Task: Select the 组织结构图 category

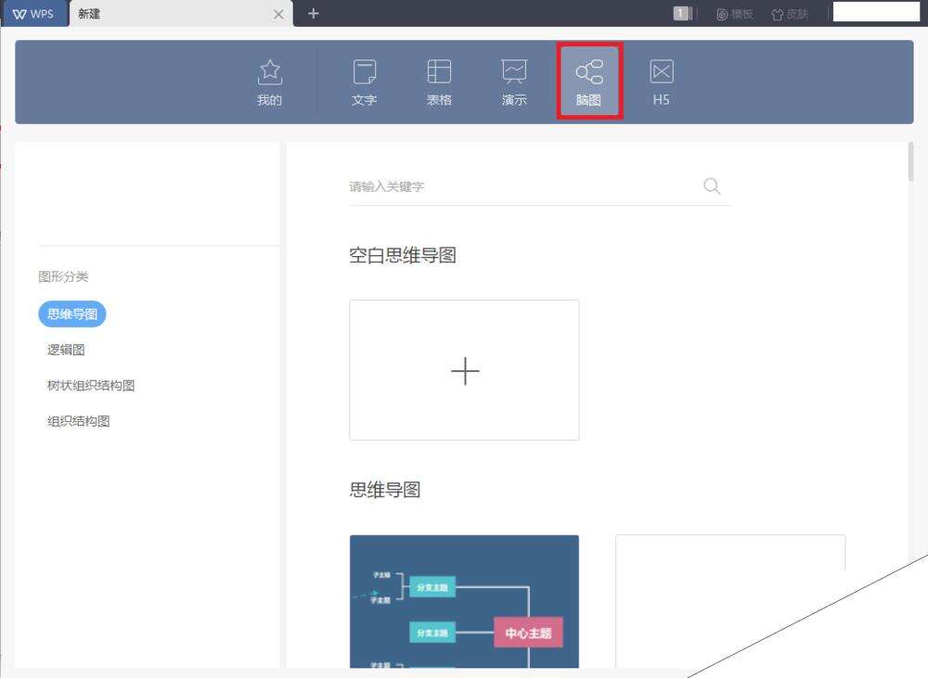Action: tap(79, 421)
